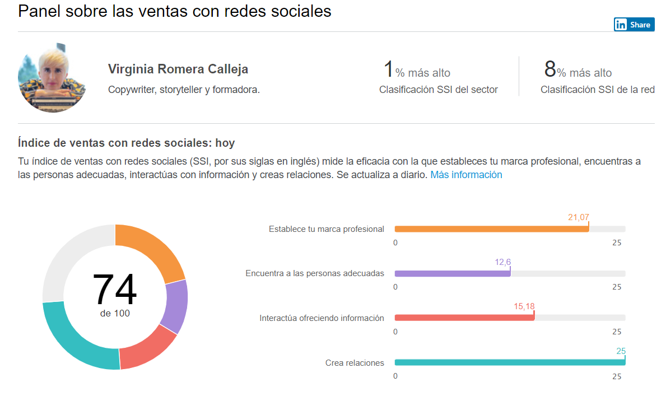Click the LinkedIn Share button
This screenshot has width=666, height=396.
tap(634, 25)
